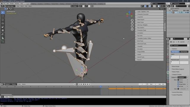Image resolution: width=190 pixels, height=107 pixels.
Task: Click the navigation gizmo Z axis
Action: point(129,12)
